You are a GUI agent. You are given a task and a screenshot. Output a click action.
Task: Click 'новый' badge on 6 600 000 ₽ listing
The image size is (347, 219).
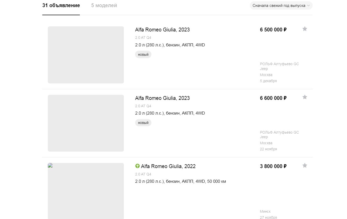(143, 123)
